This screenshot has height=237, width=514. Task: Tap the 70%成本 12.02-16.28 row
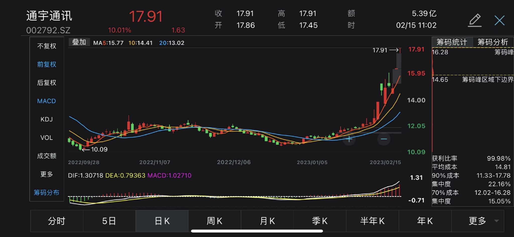tap(471, 192)
